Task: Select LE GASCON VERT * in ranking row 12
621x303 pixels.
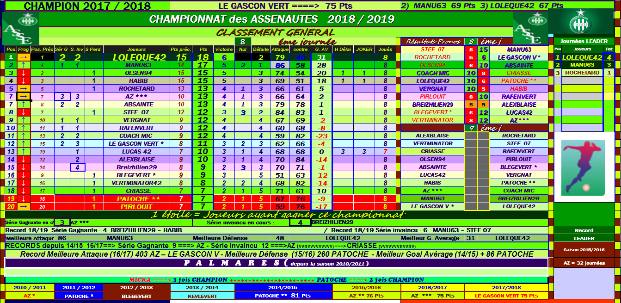Action: tap(137, 144)
